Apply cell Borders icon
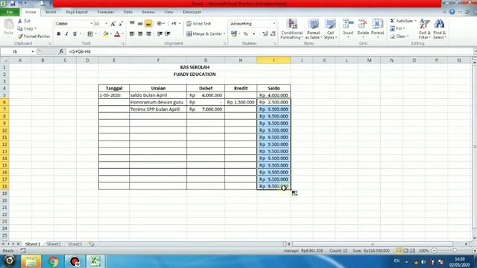 90,33
